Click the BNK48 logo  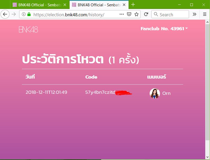click(x=28, y=29)
